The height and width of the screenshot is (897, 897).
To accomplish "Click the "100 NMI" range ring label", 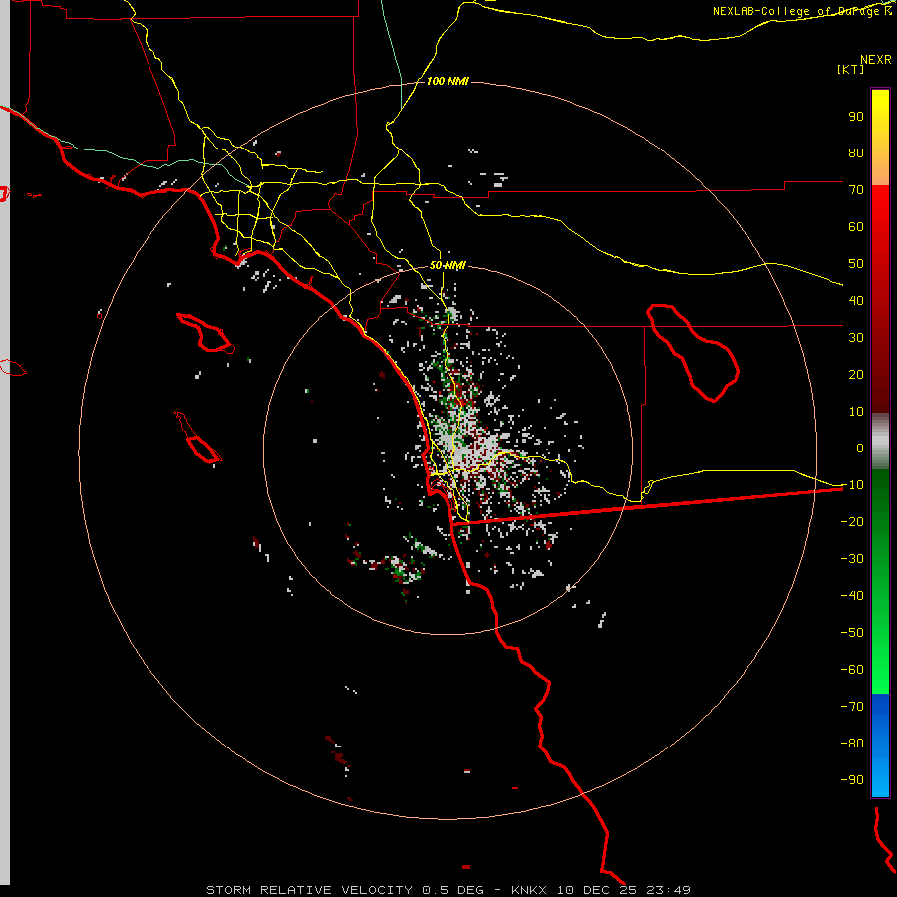I will 448,82.
